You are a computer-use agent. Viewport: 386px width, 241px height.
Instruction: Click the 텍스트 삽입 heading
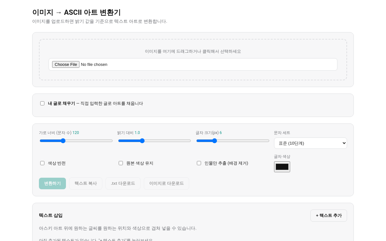tap(51, 216)
